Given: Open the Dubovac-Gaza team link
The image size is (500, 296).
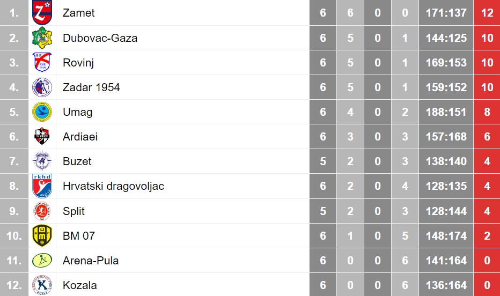Looking at the screenshot, I should click(x=100, y=38).
